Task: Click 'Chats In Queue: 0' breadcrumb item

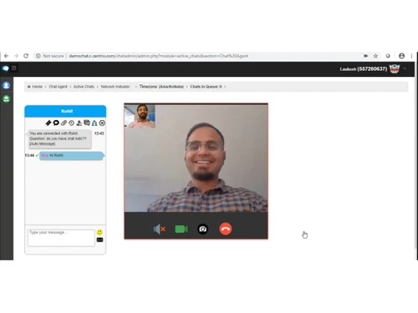Action: (x=206, y=87)
